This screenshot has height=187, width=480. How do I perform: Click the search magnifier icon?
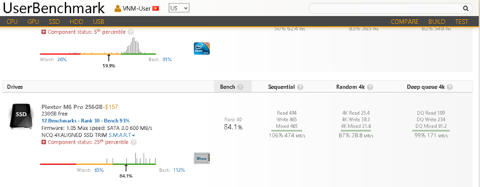click(x=466, y=9)
